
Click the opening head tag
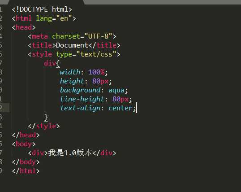(x=24, y=27)
